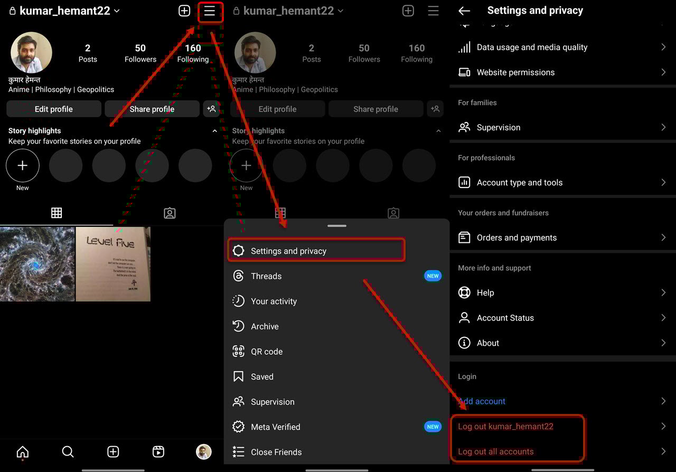This screenshot has height=472, width=676.
Task: Tap the Archive clock icon
Action: pyautogui.click(x=239, y=326)
